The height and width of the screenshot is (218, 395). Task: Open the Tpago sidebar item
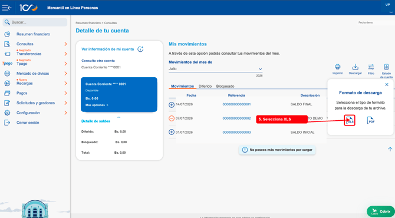click(x=22, y=64)
